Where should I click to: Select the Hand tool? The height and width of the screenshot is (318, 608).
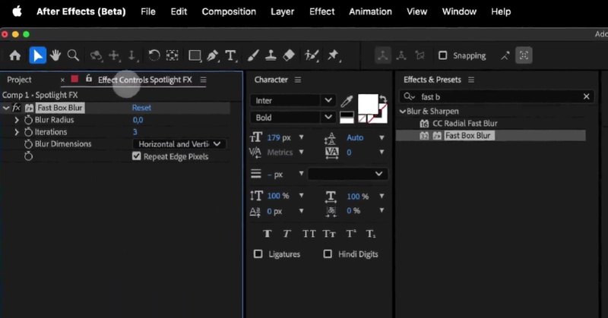(55, 55)
